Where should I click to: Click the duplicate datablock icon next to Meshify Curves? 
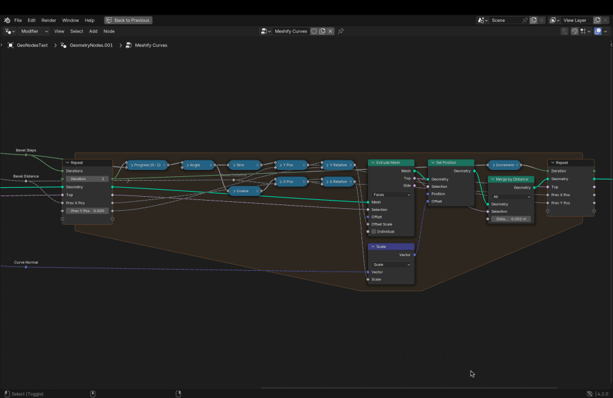(323, 31)
